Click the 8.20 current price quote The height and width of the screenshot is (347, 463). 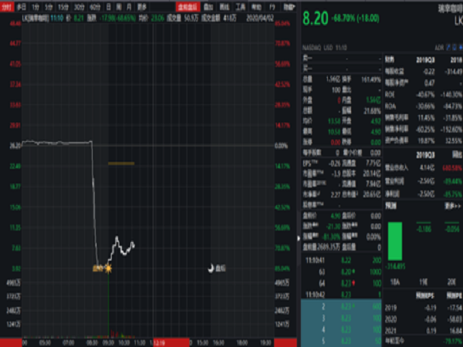click(316, 17)
